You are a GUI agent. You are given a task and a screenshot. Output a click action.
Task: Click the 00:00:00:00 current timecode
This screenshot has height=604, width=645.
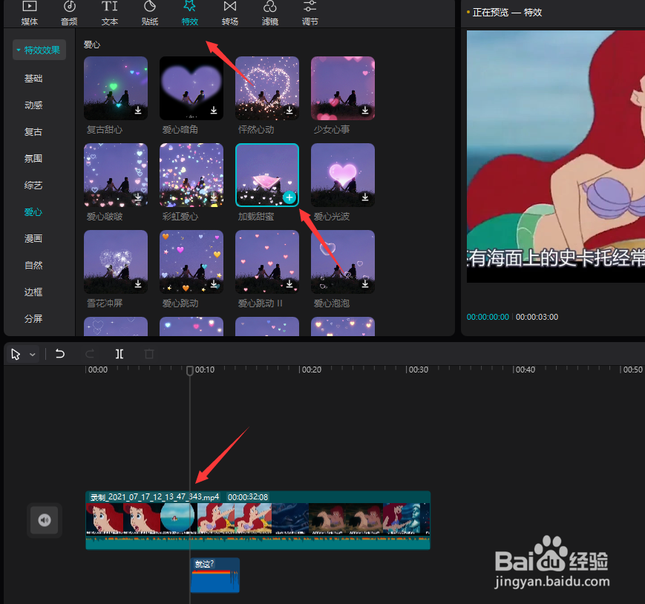[488, 317]
